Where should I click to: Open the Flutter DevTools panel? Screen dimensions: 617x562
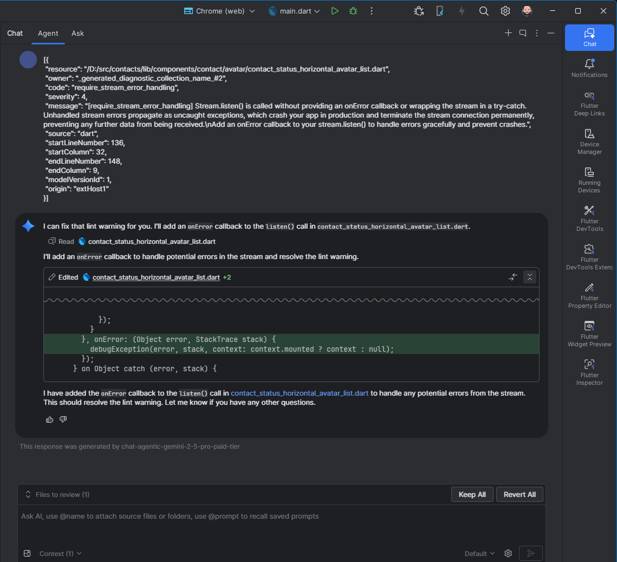tap(589, 217)
